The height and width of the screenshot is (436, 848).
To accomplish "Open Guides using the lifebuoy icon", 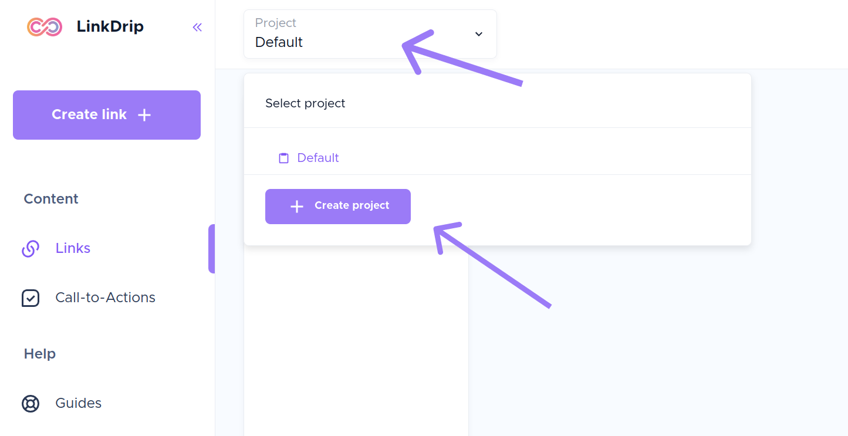I will pyautogui.click(x=31, y=403).
